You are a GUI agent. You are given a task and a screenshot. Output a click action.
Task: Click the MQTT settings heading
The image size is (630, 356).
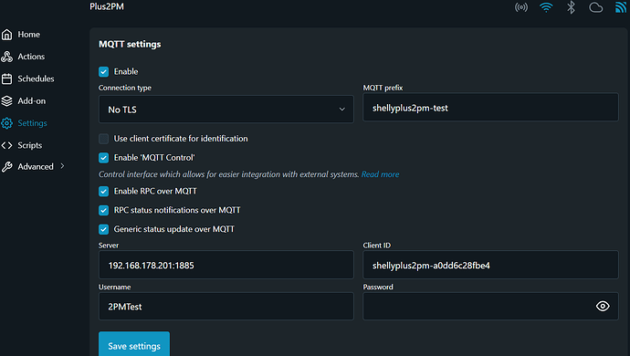point(130,44)
